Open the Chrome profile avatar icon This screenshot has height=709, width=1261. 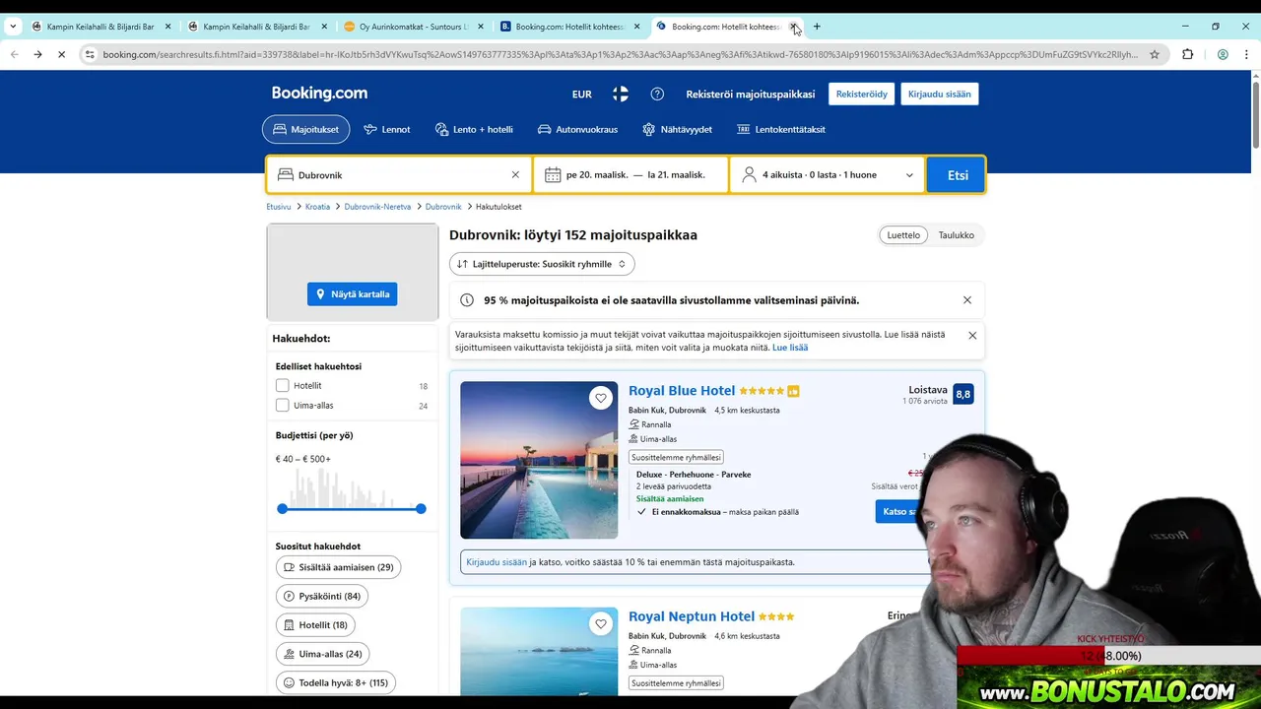click(x=1223, y=54)
